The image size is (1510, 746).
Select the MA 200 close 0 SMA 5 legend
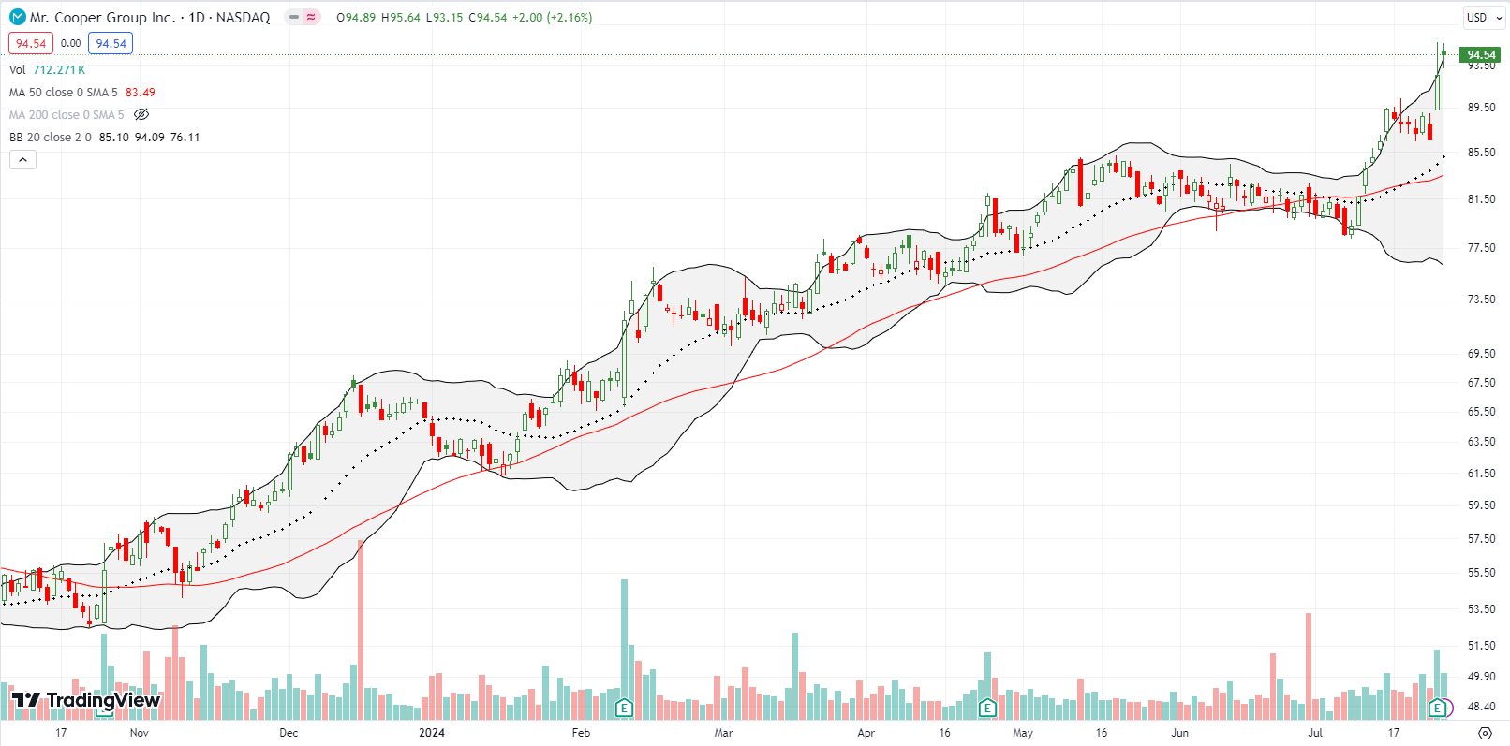click(67, 114)
